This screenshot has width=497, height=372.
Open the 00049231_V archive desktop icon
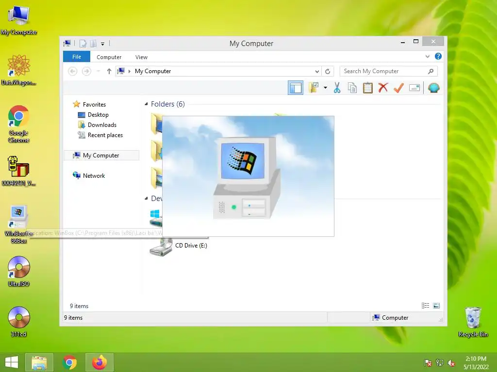coord(19,171)
